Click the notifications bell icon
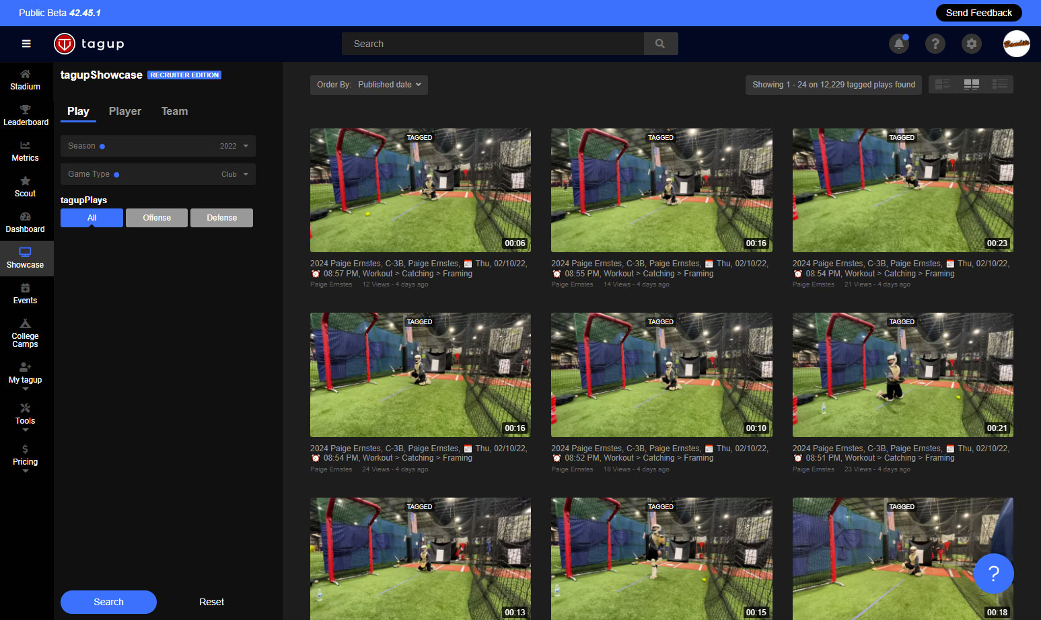Image resolution: width=1041 pixels, height=620 pixels. coord(898,44)
